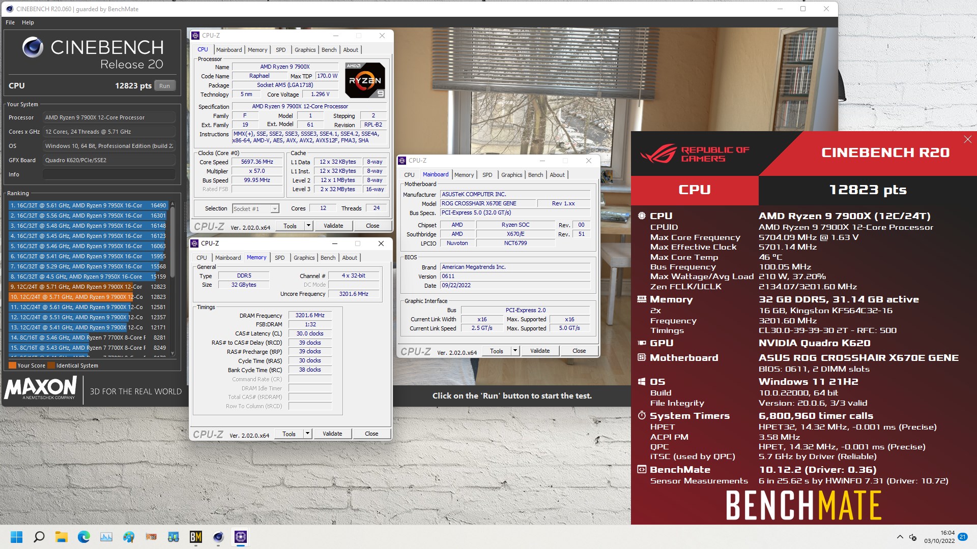977x549 pixels.
Task: Click the CPU chip icon in BenchMate panel
Action: 642,216
